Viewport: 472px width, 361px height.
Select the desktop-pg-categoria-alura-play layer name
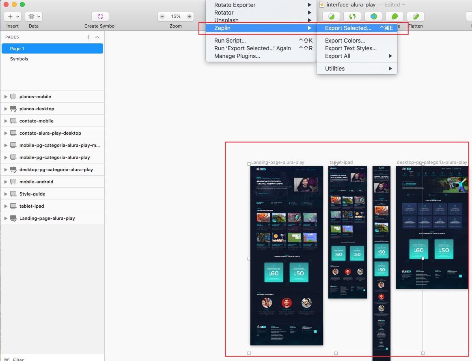coord(56,170)
